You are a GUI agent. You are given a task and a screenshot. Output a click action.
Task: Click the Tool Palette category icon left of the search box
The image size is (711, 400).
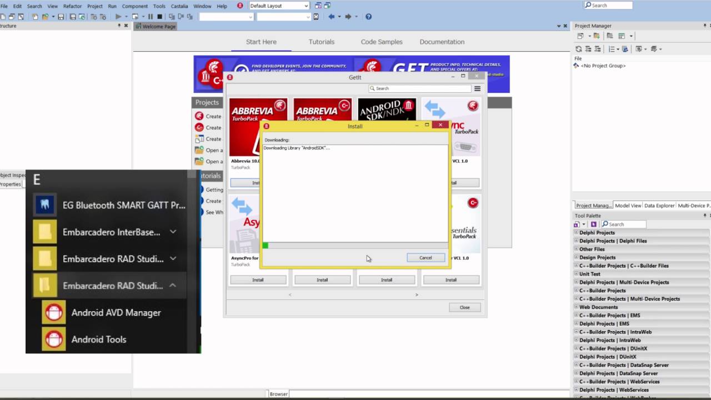[x=577, y=224]
